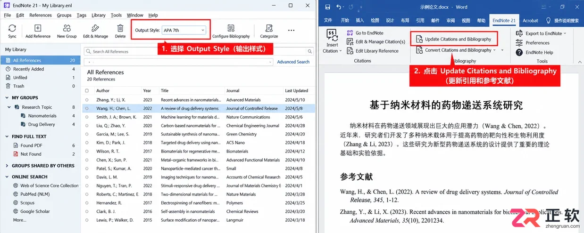
Task: Toggle the marker for Kim, D.; Park, J. row
Action: (x=87, y=143)
